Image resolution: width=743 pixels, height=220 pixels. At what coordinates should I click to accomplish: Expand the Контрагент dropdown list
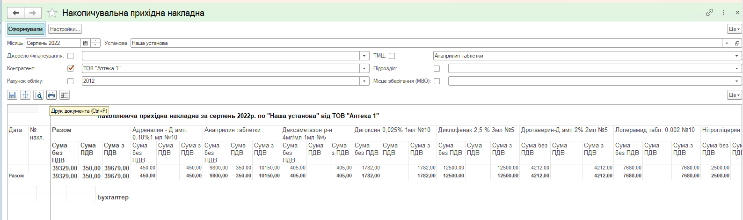coord(364,68)
